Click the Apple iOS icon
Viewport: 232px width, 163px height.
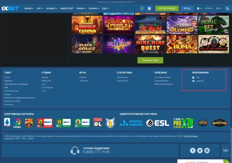tap(193, 77)
